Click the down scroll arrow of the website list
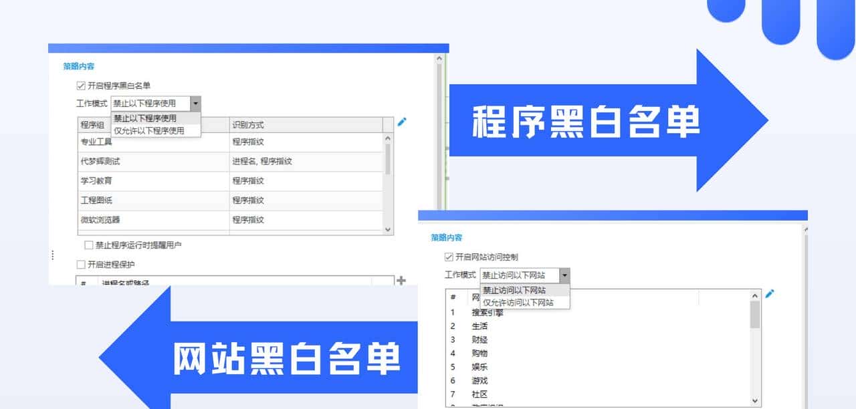Screen dimensions: 856x409 [755, 400]
